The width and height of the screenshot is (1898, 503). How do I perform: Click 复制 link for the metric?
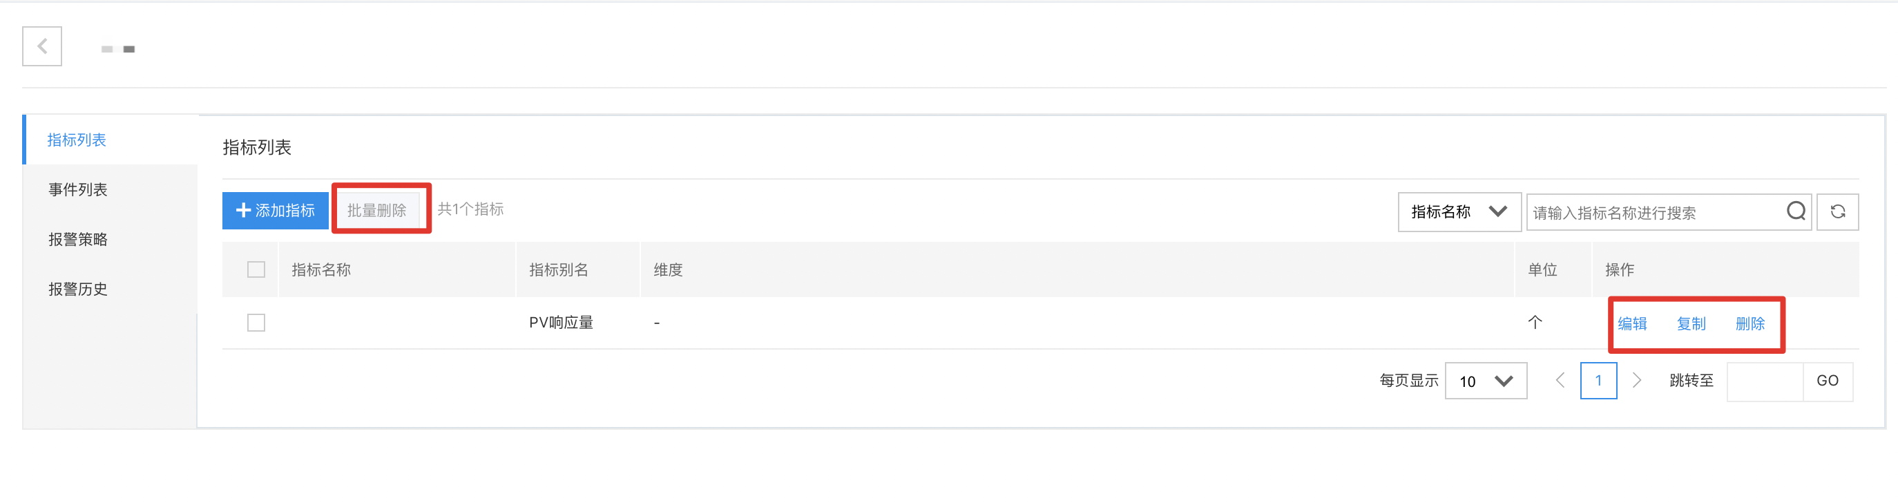[1691, 323]
